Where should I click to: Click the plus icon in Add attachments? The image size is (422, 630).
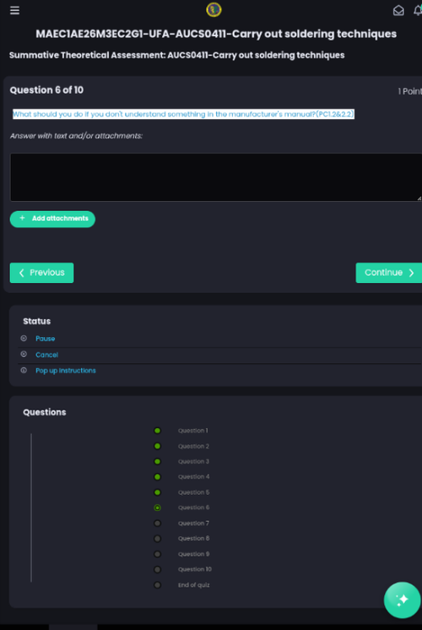[23, 218]
